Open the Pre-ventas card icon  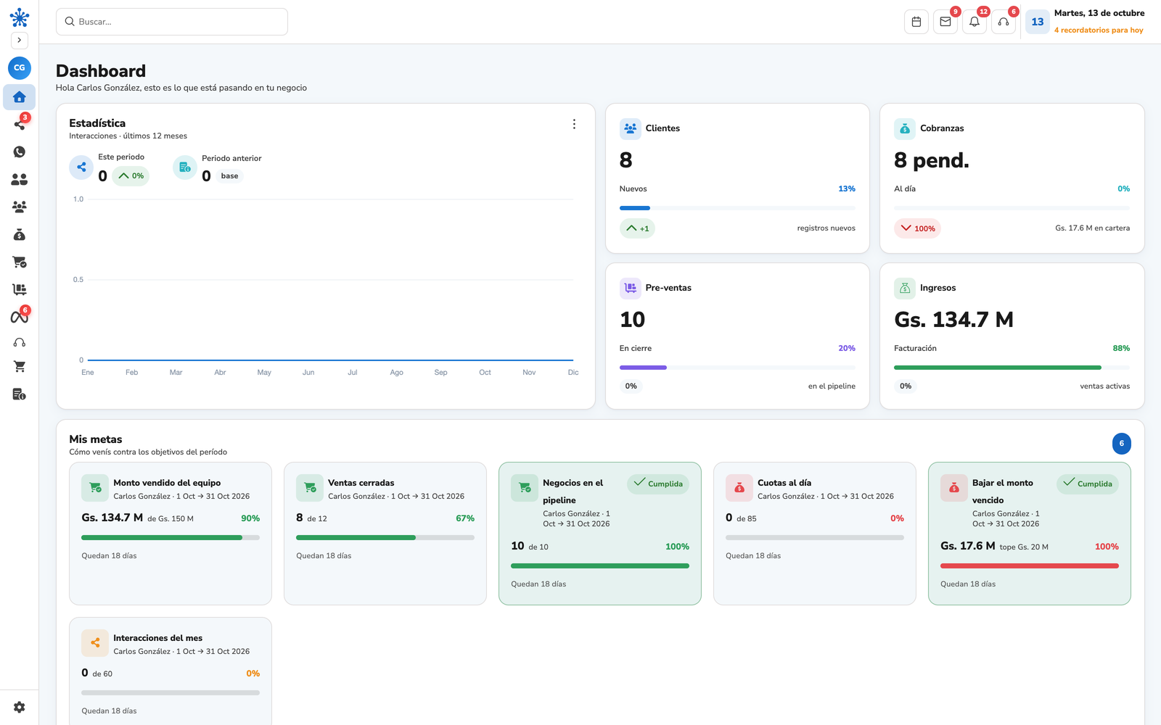point(631,288)
